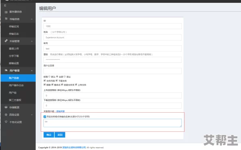The width and height of the screenshot is (241, 150).
Task: Select the 全部 permission radio button
Action: pos(57,76)
